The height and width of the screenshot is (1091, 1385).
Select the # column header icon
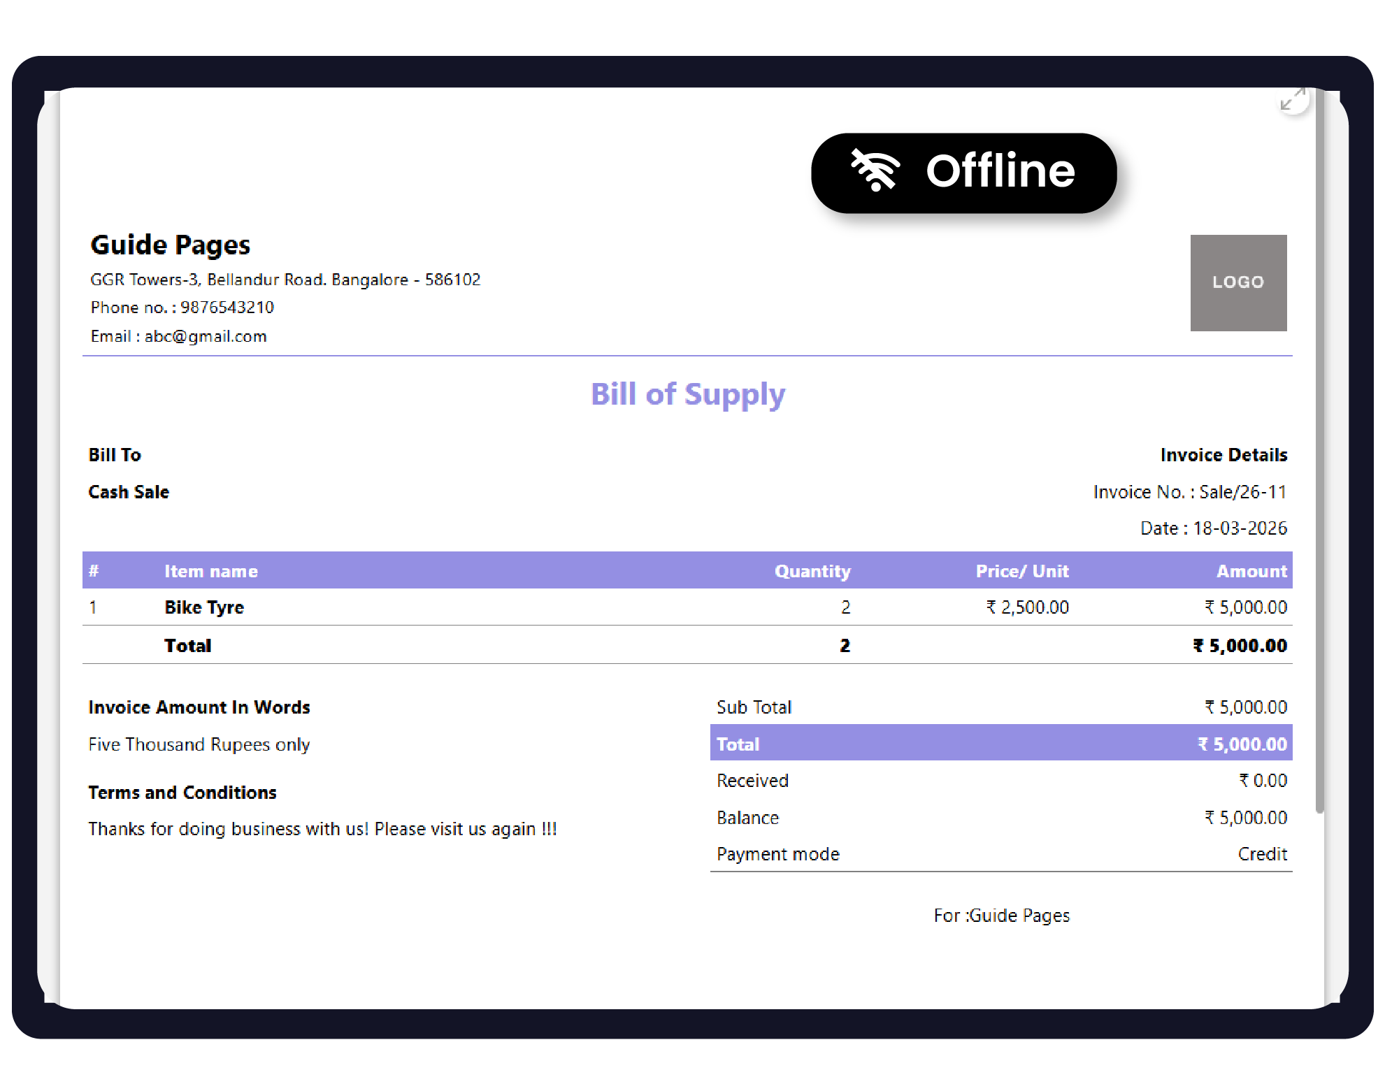point(94,570)
